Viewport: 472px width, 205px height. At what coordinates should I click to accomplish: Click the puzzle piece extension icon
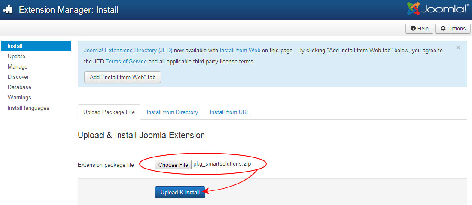click(8, 9)
